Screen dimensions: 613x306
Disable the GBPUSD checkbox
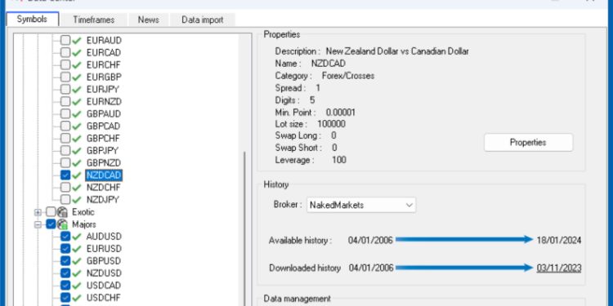point(65,261)
